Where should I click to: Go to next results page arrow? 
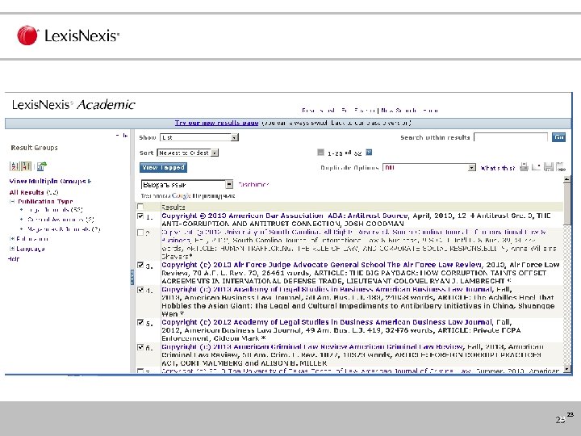pyautogui.click(x=369, y=152)
